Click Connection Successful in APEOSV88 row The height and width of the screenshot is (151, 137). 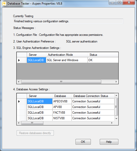pos(93,101)
